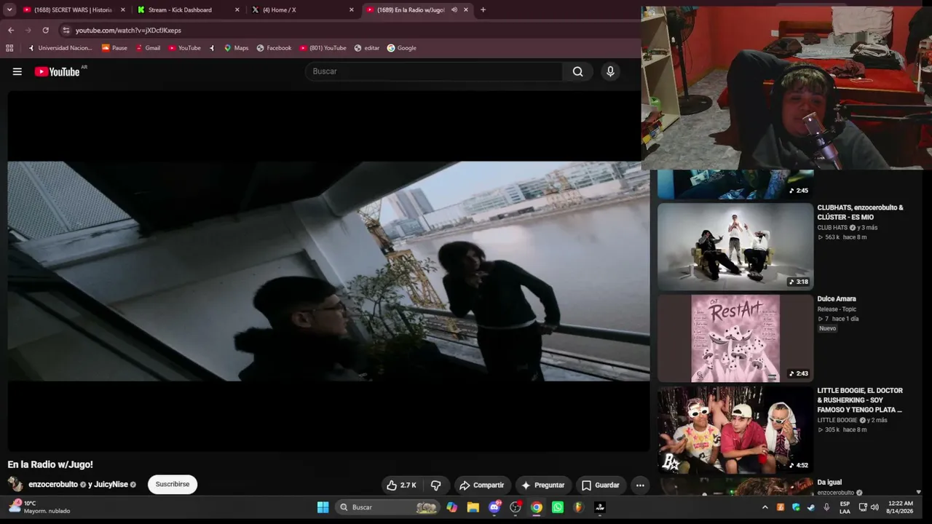Dislike the En la Radio video
The height and width of the screenshot is (524, 932).
(436, 485)
